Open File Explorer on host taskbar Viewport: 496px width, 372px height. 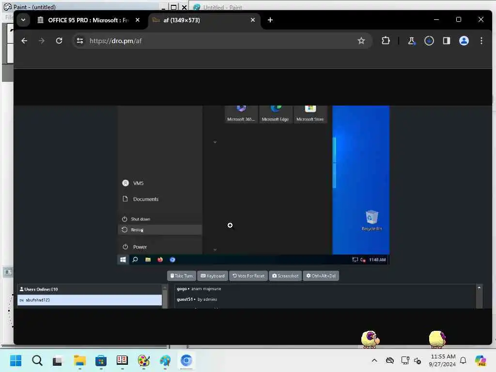click(x=80, y=360)
